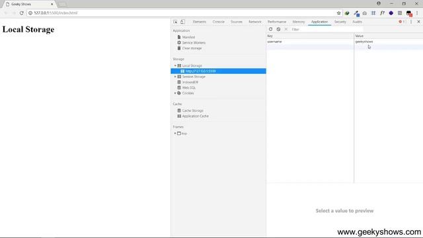Screen dimensions: 423x238
Task: Open the Security tab
Action: tap(340, 22)
